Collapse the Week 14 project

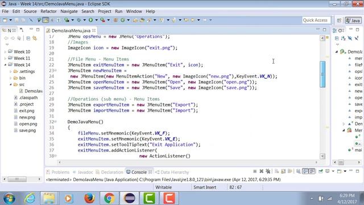coord(5,65)
